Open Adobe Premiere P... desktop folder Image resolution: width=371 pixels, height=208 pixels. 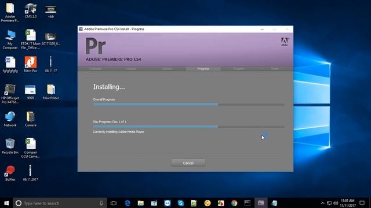tap(10, 12)
